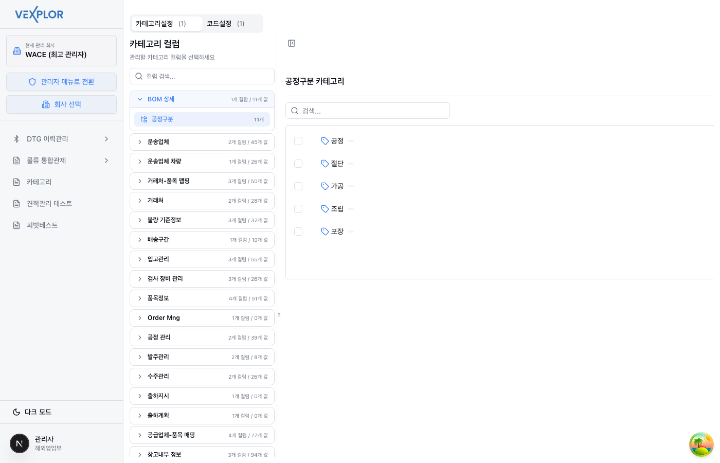Screen dimensions: 720x463
Task: Click the panel collapse icon
Action: [292, 43]
